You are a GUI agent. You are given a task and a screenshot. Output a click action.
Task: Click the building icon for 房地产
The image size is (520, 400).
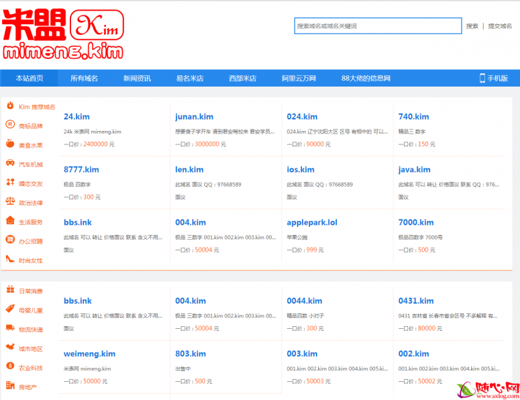point(10,385)
